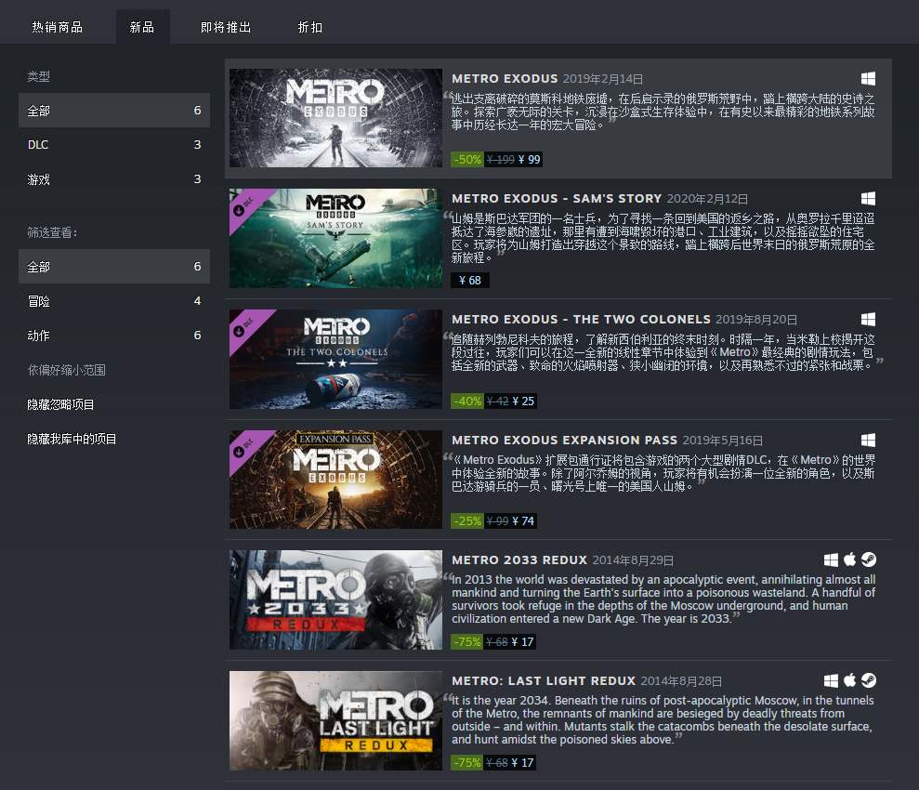This screenshot has width=919, height=790.
Task: Open Metro 2033 Redux cover thumbnail
Action: 335,599
